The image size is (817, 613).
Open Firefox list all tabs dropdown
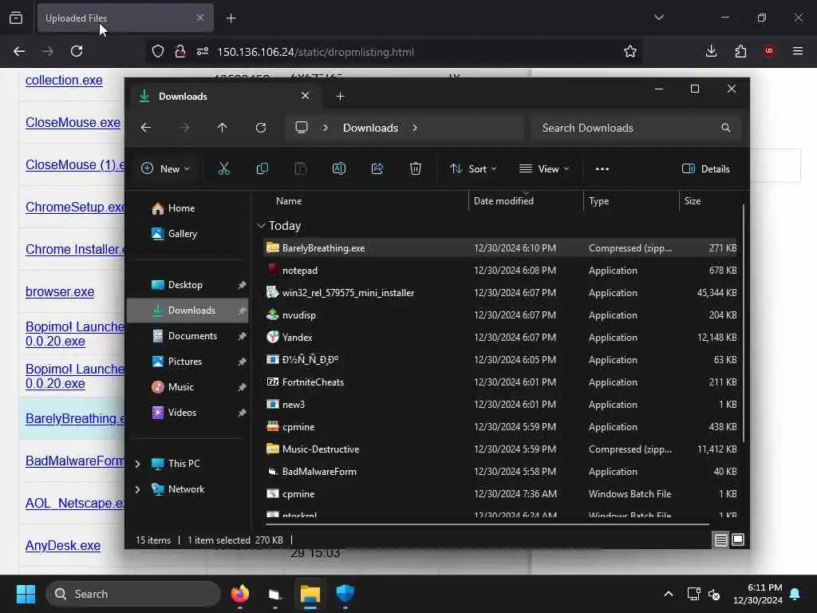[659, 18]
